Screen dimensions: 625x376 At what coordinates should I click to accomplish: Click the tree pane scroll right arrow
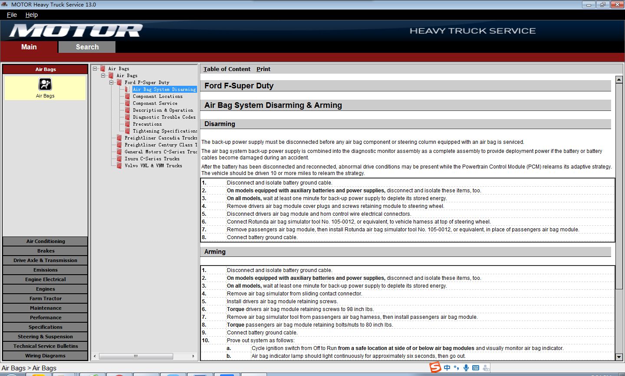point(193,356)
